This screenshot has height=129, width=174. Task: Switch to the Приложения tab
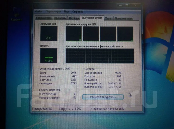coord(44,18)
